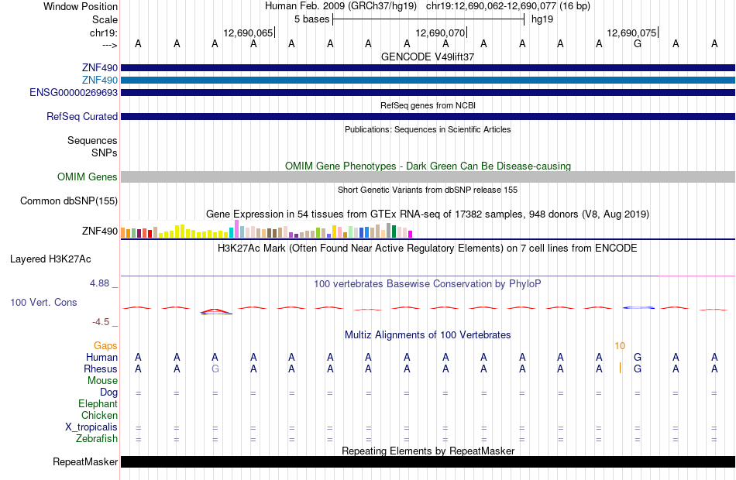
Task: Click the orange gap number 10
Action: point(620,346)
